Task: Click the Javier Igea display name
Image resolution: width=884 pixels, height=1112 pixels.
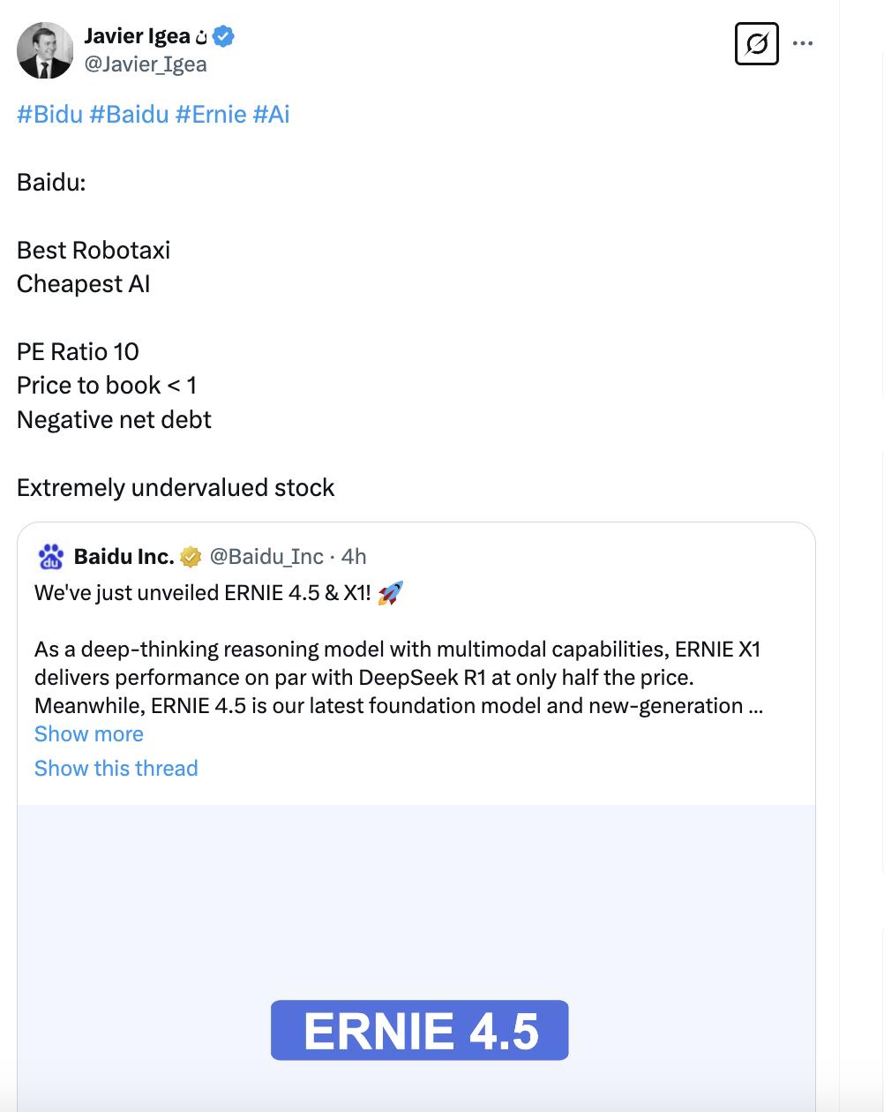Action: (137, 36)
